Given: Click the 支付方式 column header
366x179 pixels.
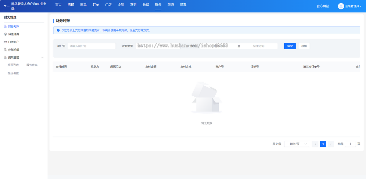Looking at the screenshot, I should point(186,67).
